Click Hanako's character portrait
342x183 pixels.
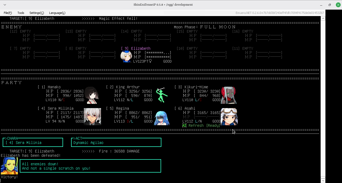coord(91,95)
